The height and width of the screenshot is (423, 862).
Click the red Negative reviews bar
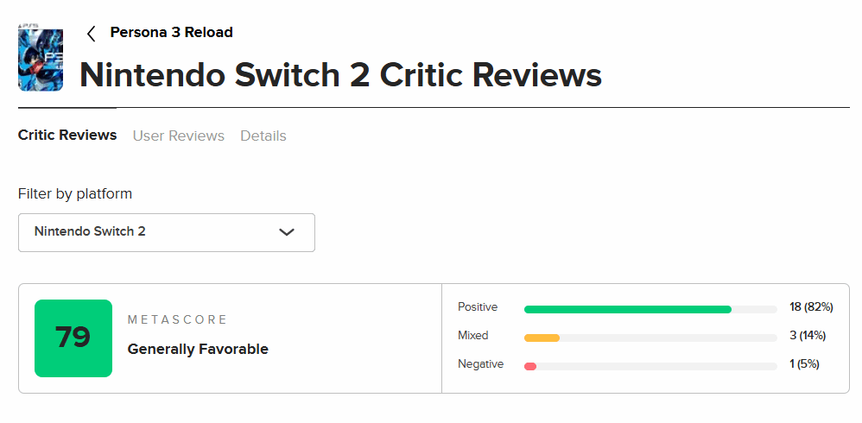(530, 366)
